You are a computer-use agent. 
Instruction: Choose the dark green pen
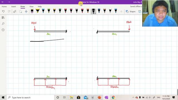pos(60,11)
